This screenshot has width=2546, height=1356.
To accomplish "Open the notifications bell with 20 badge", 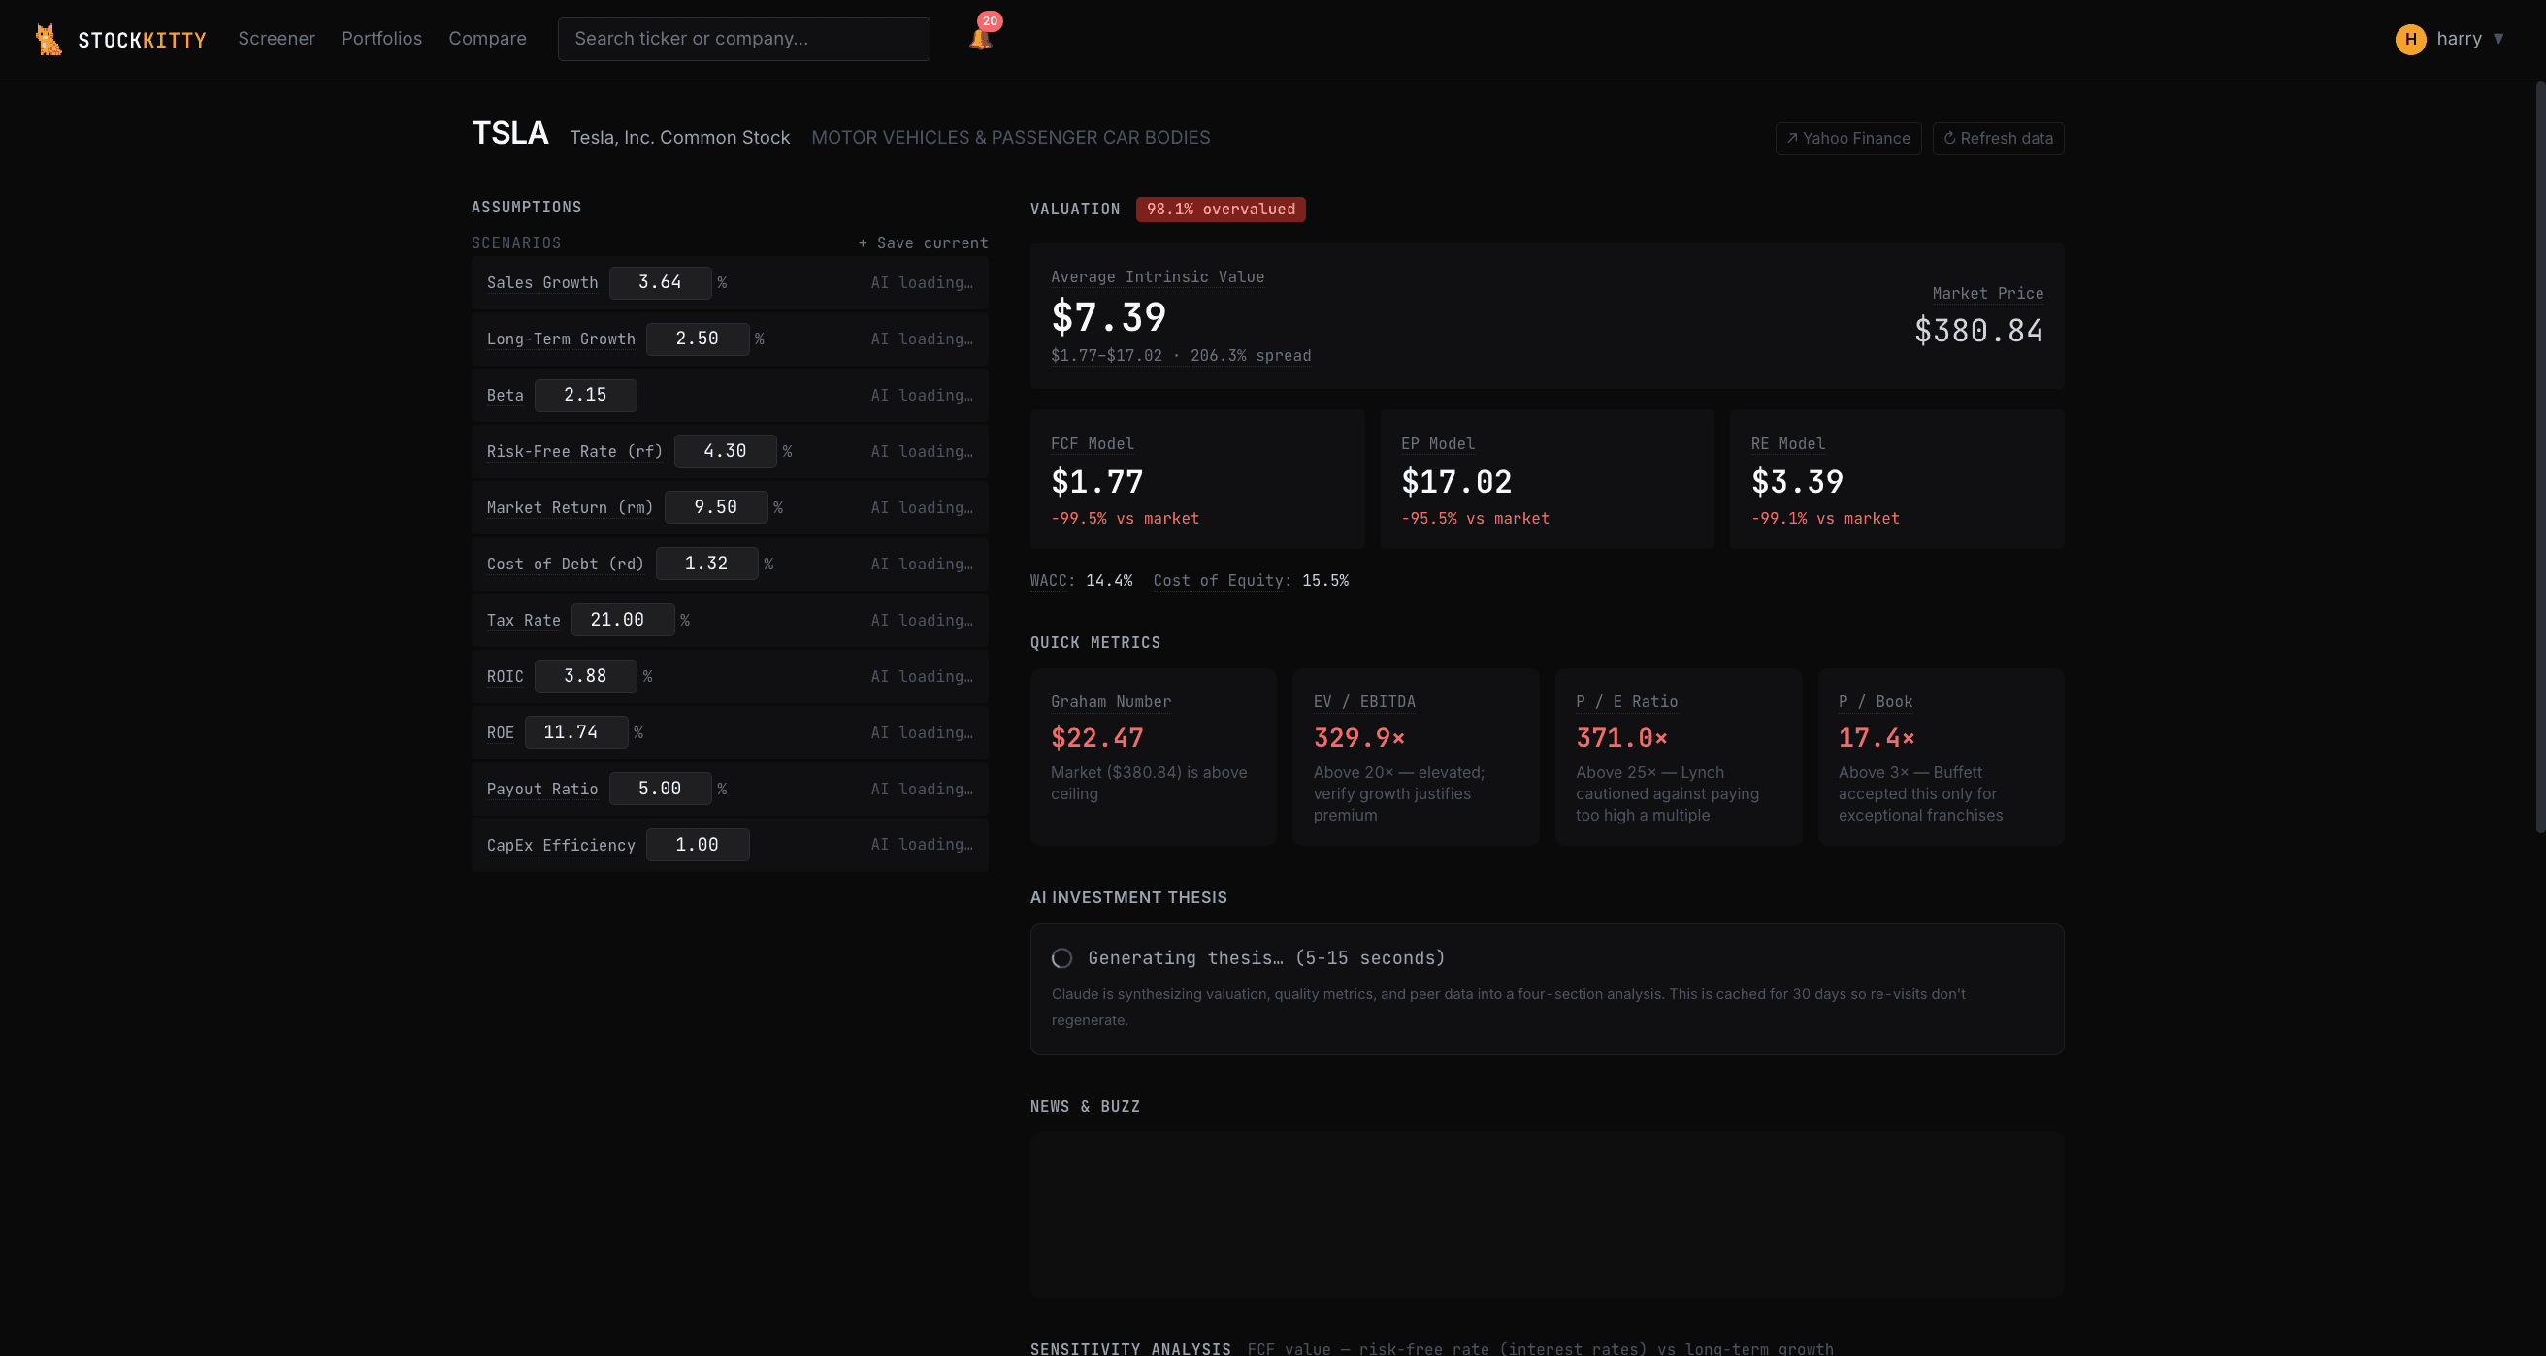I will coord(982,36).
